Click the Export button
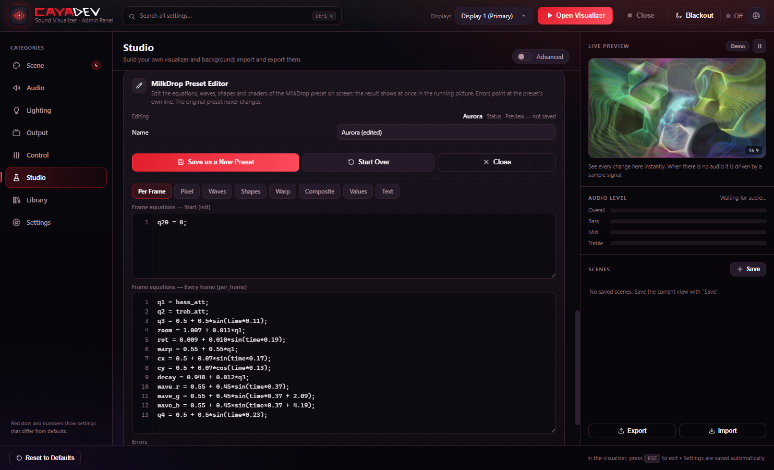The image size is (774, 470). click(632, 431)
